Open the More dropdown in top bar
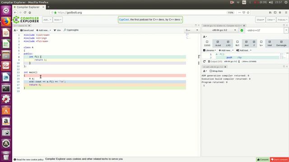This screenshot has height=162, width=289. [x=58, y=20]
